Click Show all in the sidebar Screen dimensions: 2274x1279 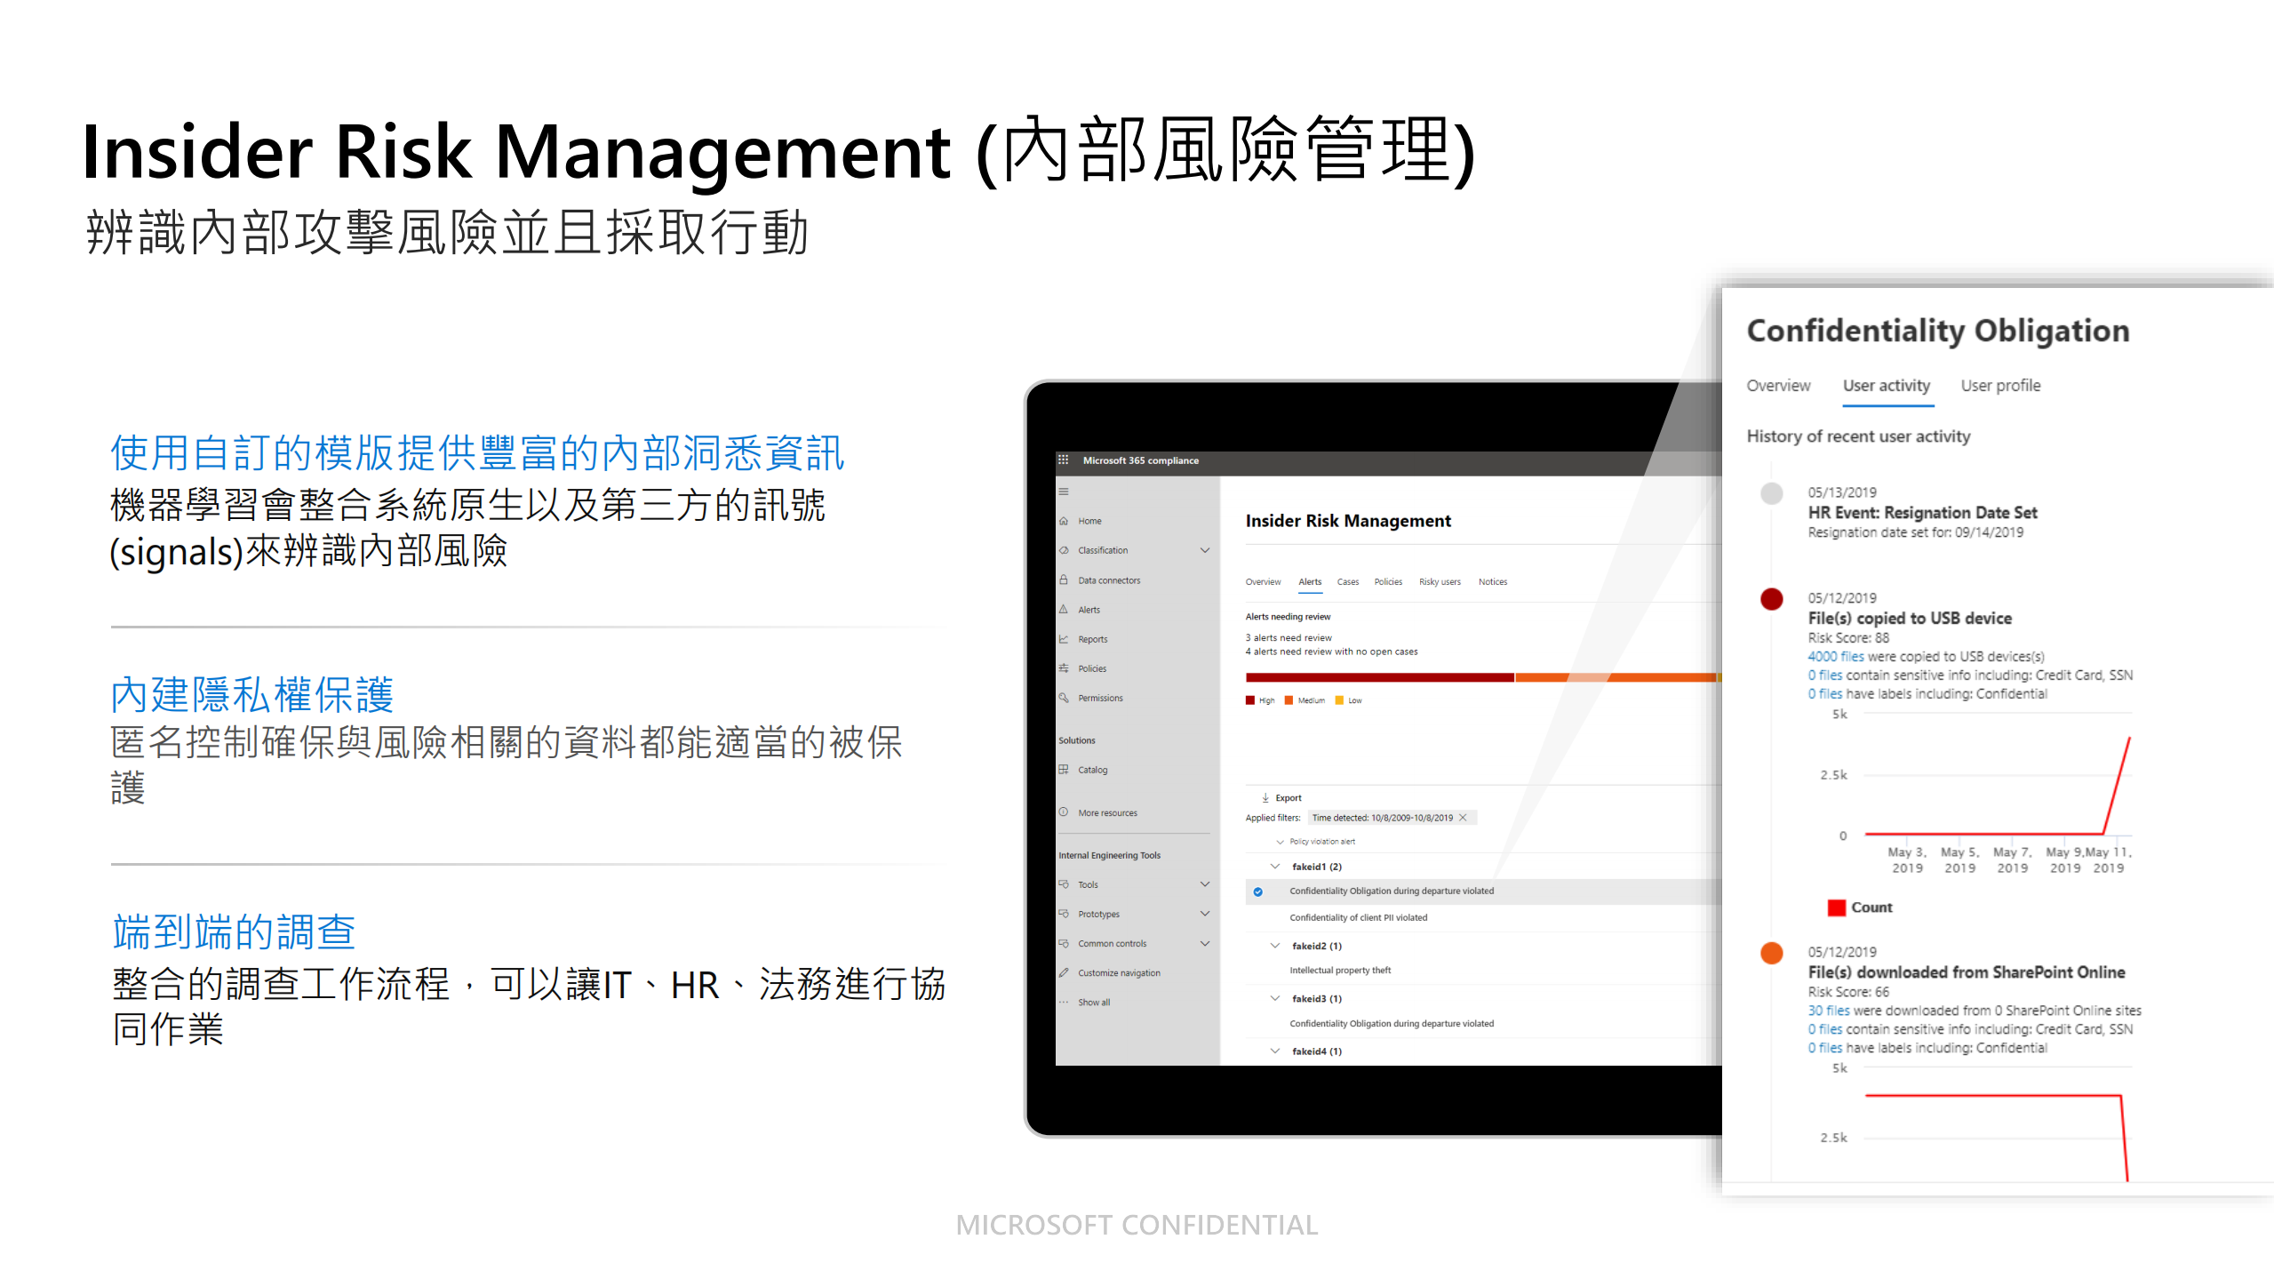pyautogui.click(x=1094, y=1002)
